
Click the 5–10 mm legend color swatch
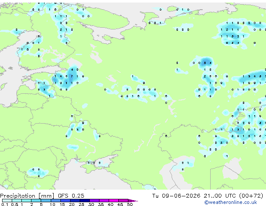46,201
